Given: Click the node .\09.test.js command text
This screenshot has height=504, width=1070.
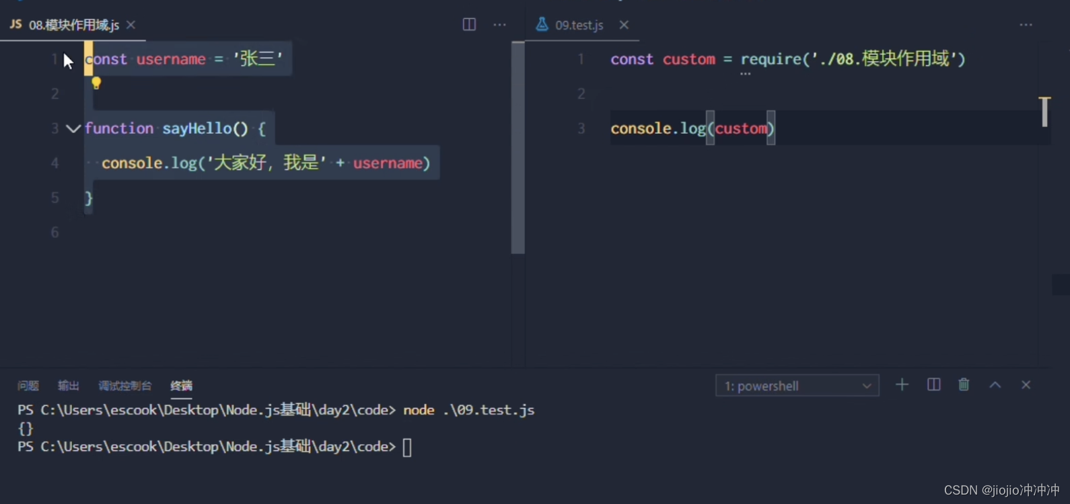Looking at the screenshot, I should click(x=468, y=410).
